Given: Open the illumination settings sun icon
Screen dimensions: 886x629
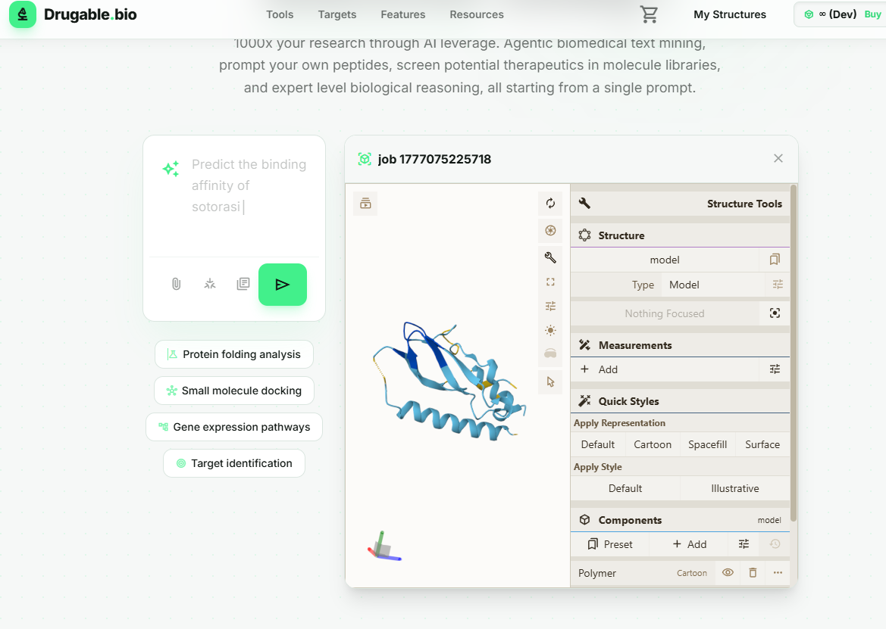Looking at the screenshot, I should 550,331.
